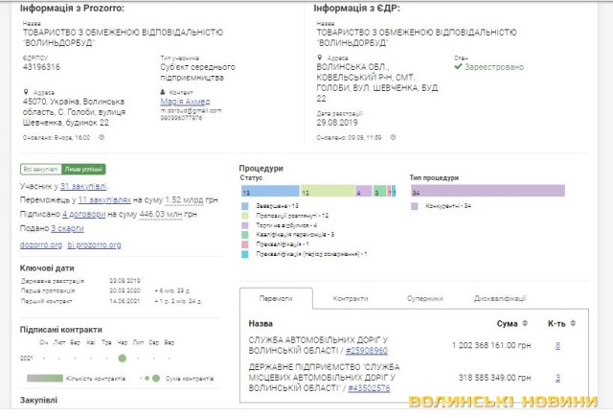Select the Дискваліфікації tab
The width and height of the screenshot is (613, 418).
500,298
